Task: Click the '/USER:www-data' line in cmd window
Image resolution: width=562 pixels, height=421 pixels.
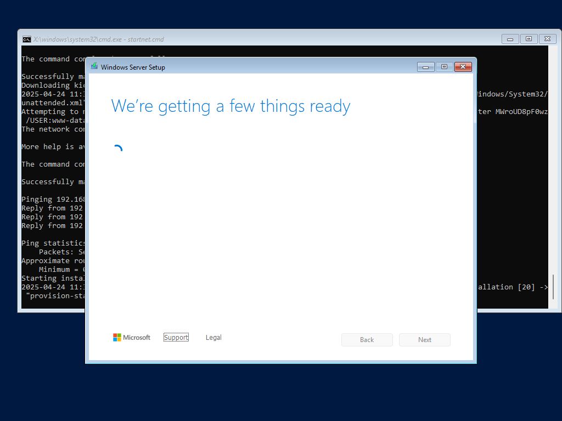Action: [55, 120]
